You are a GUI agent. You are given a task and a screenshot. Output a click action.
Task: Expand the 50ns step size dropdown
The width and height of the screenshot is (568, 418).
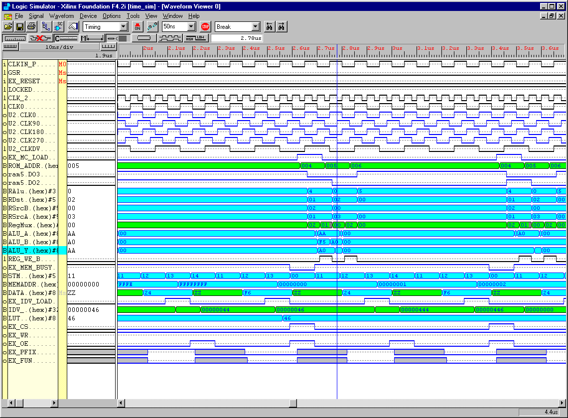[191, 27]
